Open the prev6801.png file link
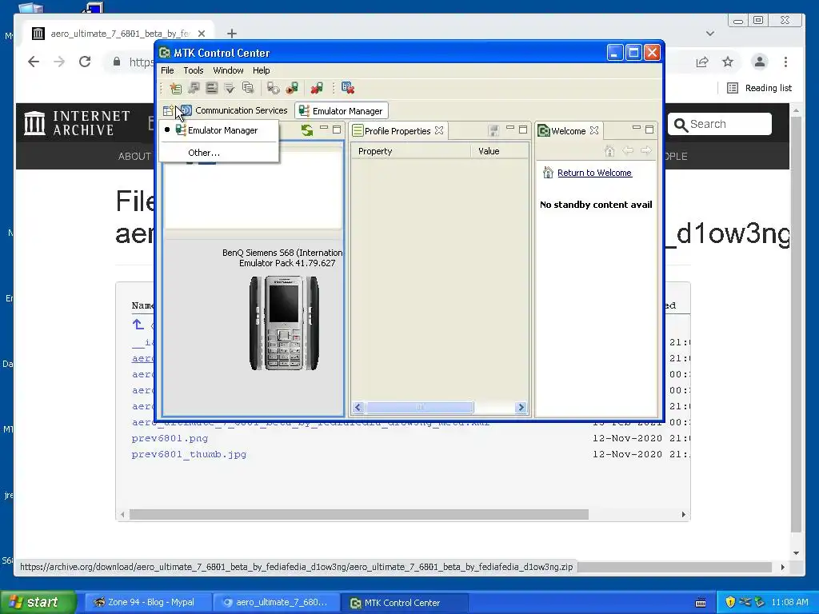The height and width of the screenshot is (614, 819). click(x=170, y=439)
